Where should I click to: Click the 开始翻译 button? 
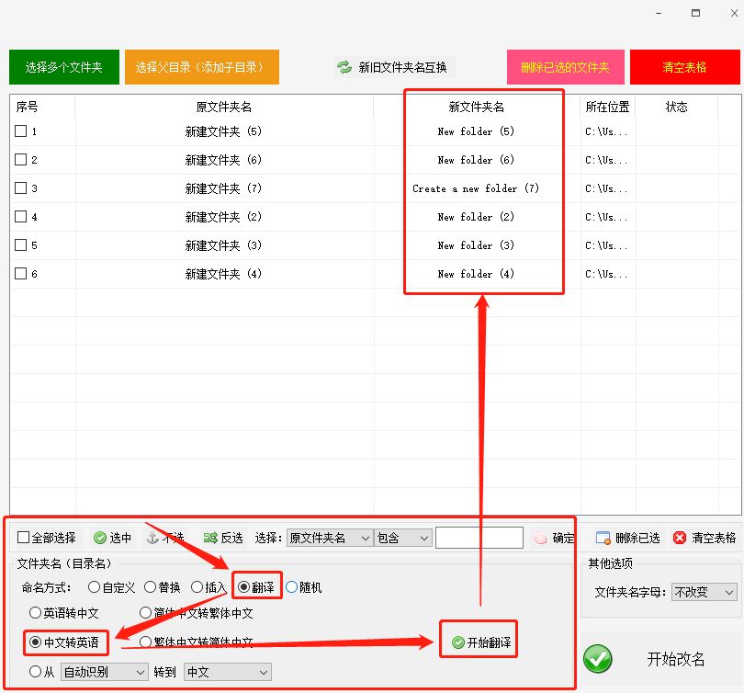[x=481, y=642]
